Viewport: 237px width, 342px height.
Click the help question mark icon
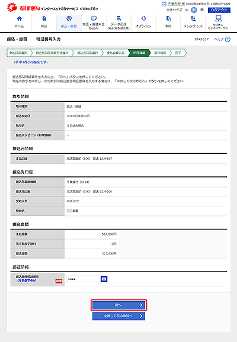pos(228,39)
